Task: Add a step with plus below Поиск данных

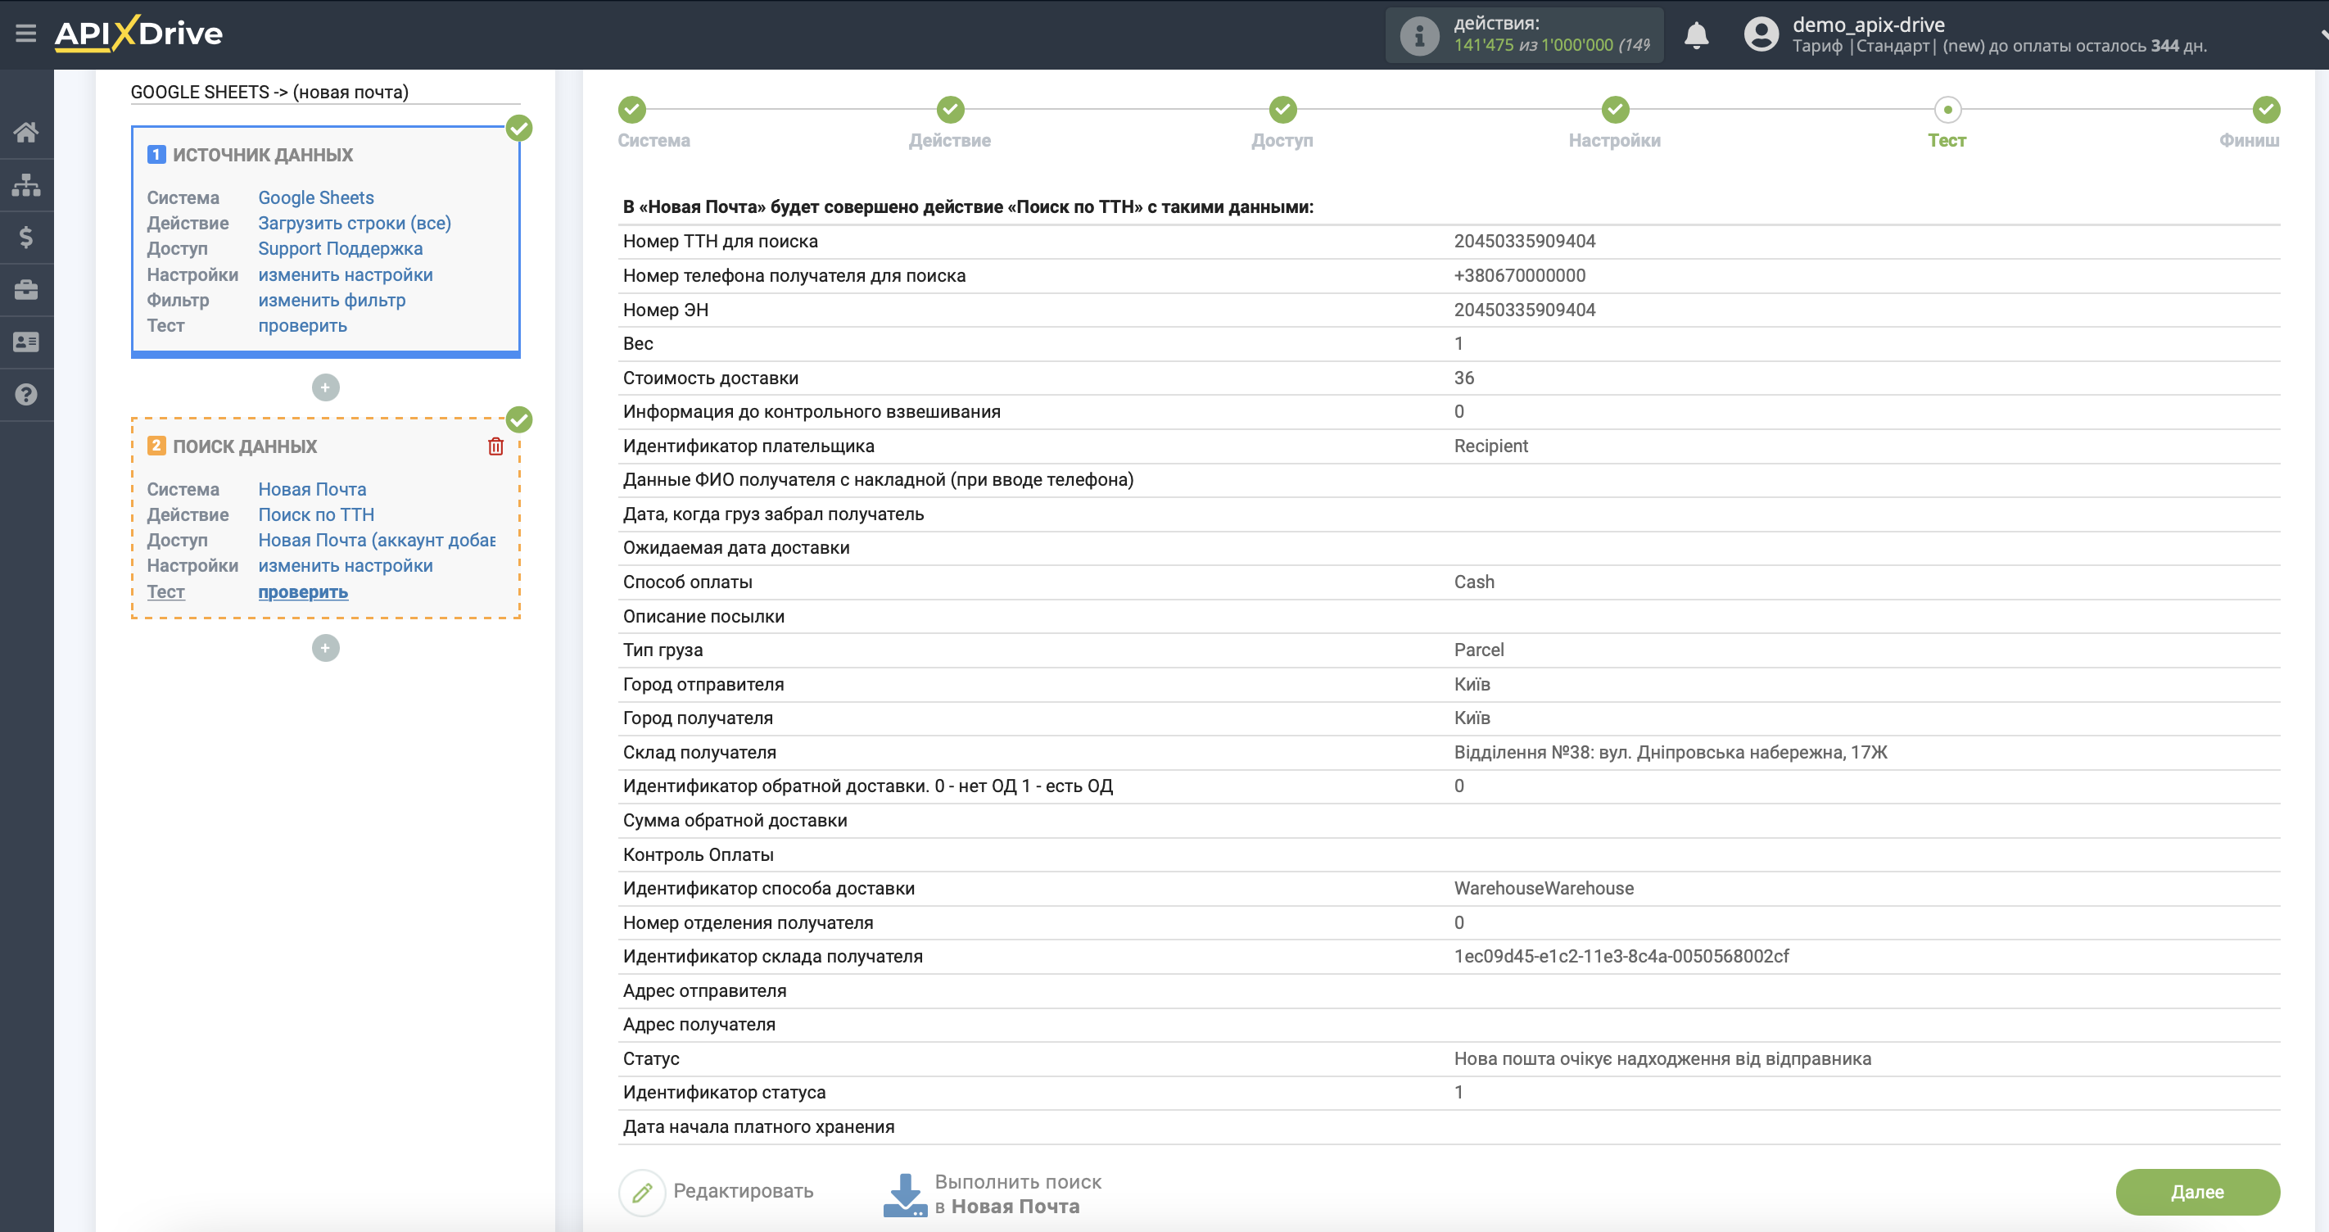Action: tap(325, 648)
